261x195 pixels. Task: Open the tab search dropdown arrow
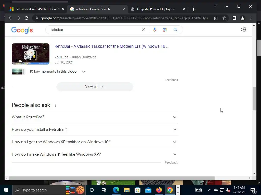pos(215,6)
